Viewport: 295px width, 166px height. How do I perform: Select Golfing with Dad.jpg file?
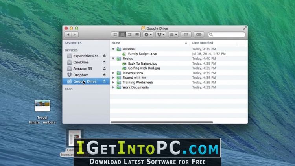(x=144, y=68)
